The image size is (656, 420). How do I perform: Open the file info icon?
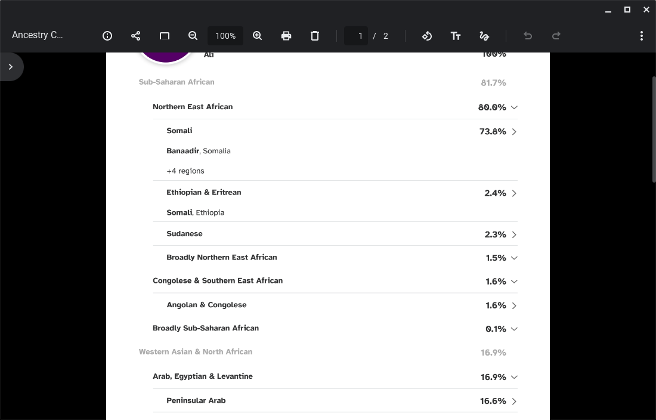[x=107, y=36]
